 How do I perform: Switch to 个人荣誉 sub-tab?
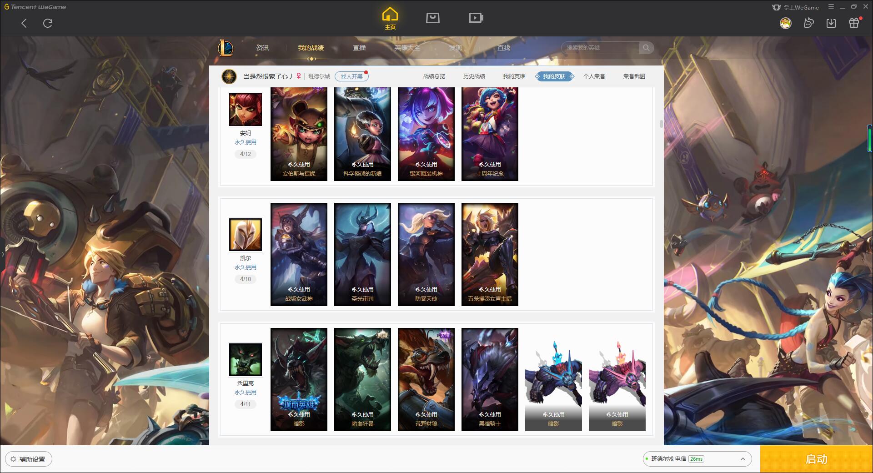[x=594, y=76]
